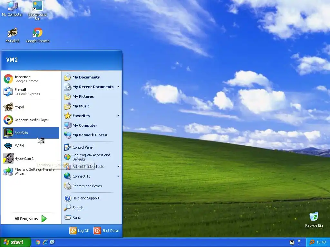Click the 16:40 system clock
330x247 pixels.
click(321, 242)
